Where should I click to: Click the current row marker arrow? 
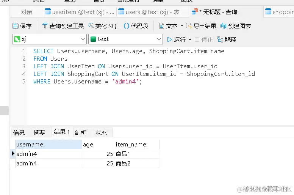13,154
